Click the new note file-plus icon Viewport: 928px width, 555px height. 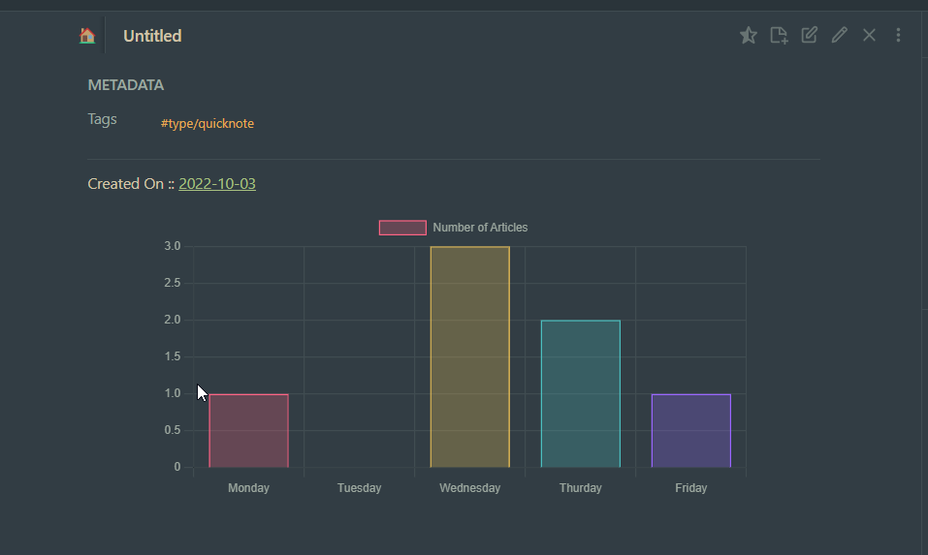point(779,36)
